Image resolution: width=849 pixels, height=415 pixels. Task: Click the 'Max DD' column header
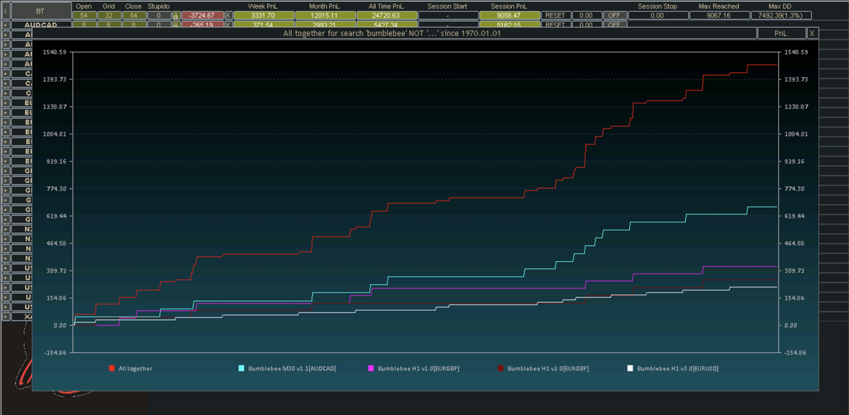pyautogui.click(x=779, y=6)
